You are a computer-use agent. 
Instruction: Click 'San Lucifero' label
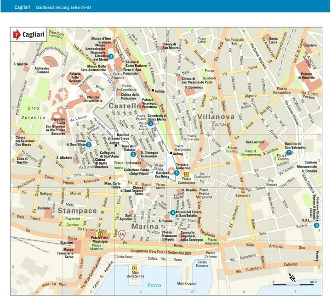pos(255,142)
